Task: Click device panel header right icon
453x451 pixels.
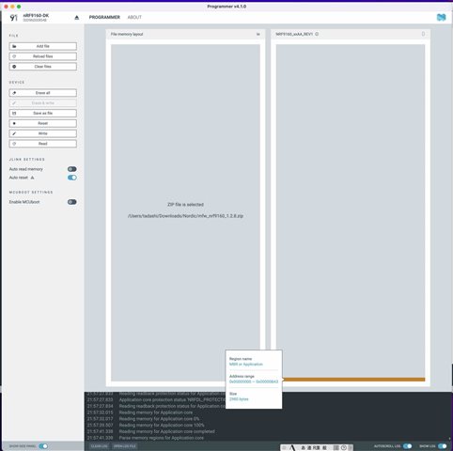Action: tap(423, 34)
